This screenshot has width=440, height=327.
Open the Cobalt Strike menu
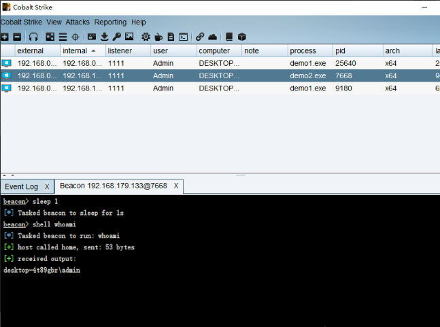tap(21, 22)
